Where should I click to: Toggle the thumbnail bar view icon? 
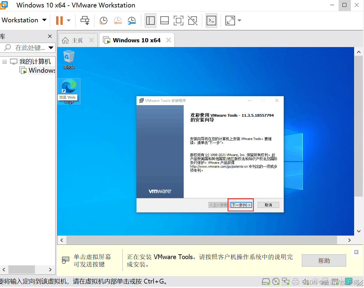(165, 20)
